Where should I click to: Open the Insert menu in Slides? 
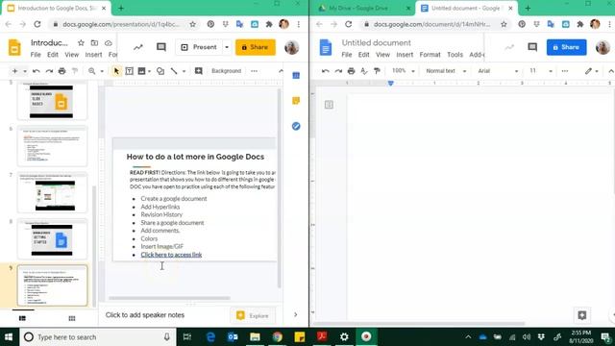point(93,55)
